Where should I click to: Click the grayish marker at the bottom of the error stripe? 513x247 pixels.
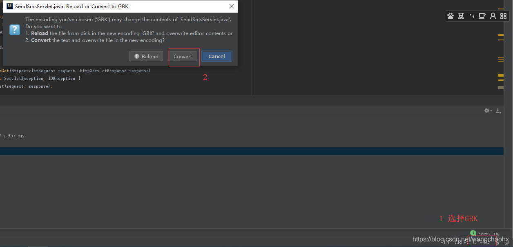[500, 88]
